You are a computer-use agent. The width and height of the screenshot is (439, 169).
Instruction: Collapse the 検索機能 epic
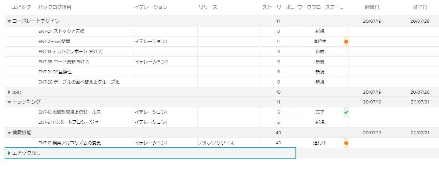pos(9,133)
